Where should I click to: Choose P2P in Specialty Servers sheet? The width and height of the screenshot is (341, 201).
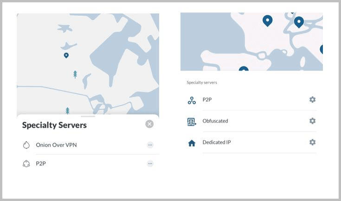point(41,163)
